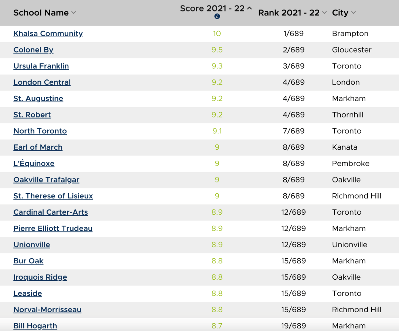Select Oakville in Iroquois Ridge row
399x331 pixels.
click(x=346, y=277)
